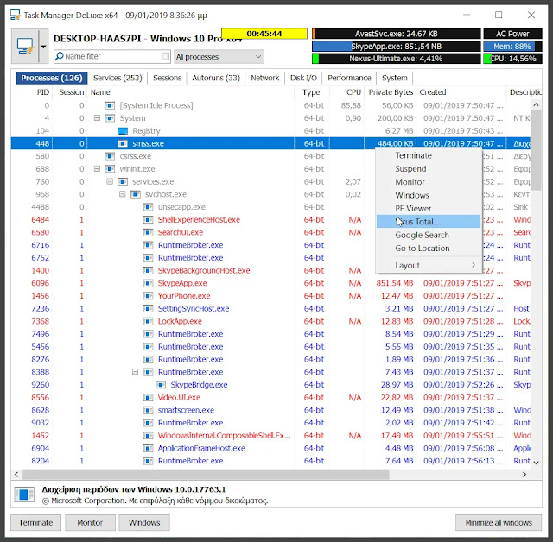Choose Go to Location in context menu

[429, 249]
